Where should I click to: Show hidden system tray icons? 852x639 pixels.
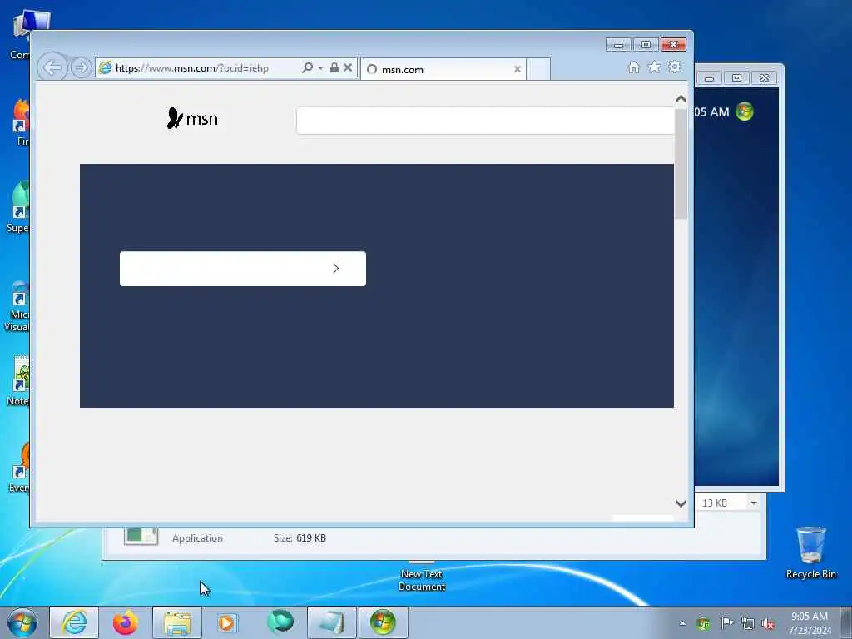point(682,623)
